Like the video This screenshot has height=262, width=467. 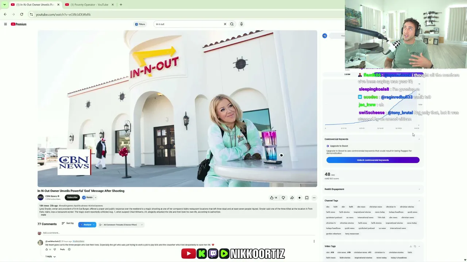[273, 198]
